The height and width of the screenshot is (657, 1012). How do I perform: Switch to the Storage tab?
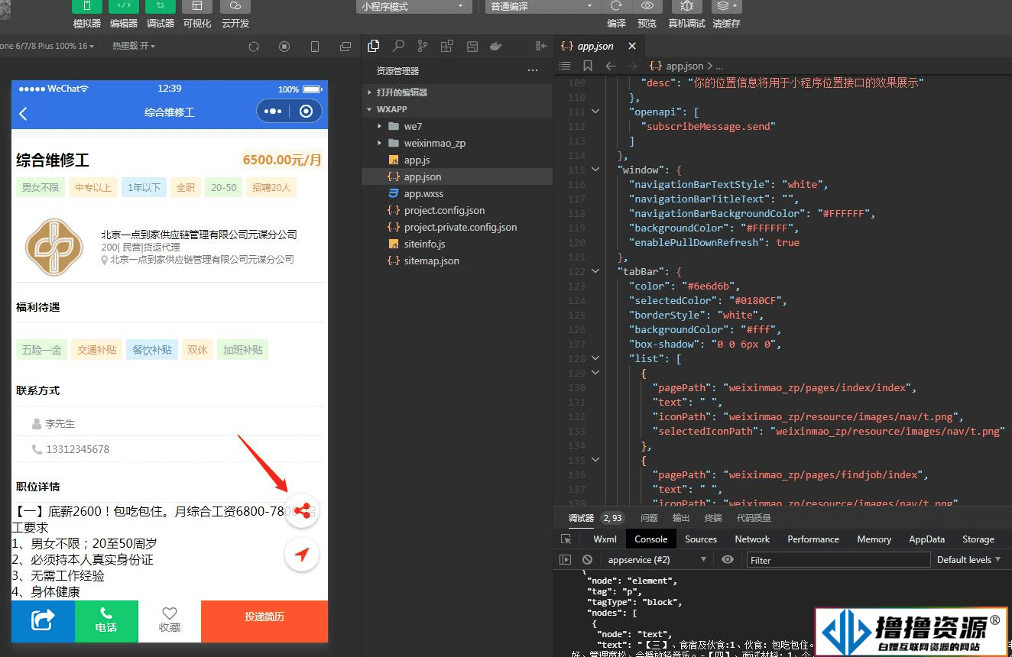[x=978, y=539]
